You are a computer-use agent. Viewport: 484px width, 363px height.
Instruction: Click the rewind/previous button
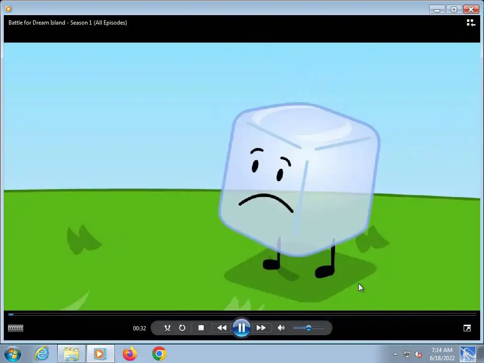coord(222,328)
